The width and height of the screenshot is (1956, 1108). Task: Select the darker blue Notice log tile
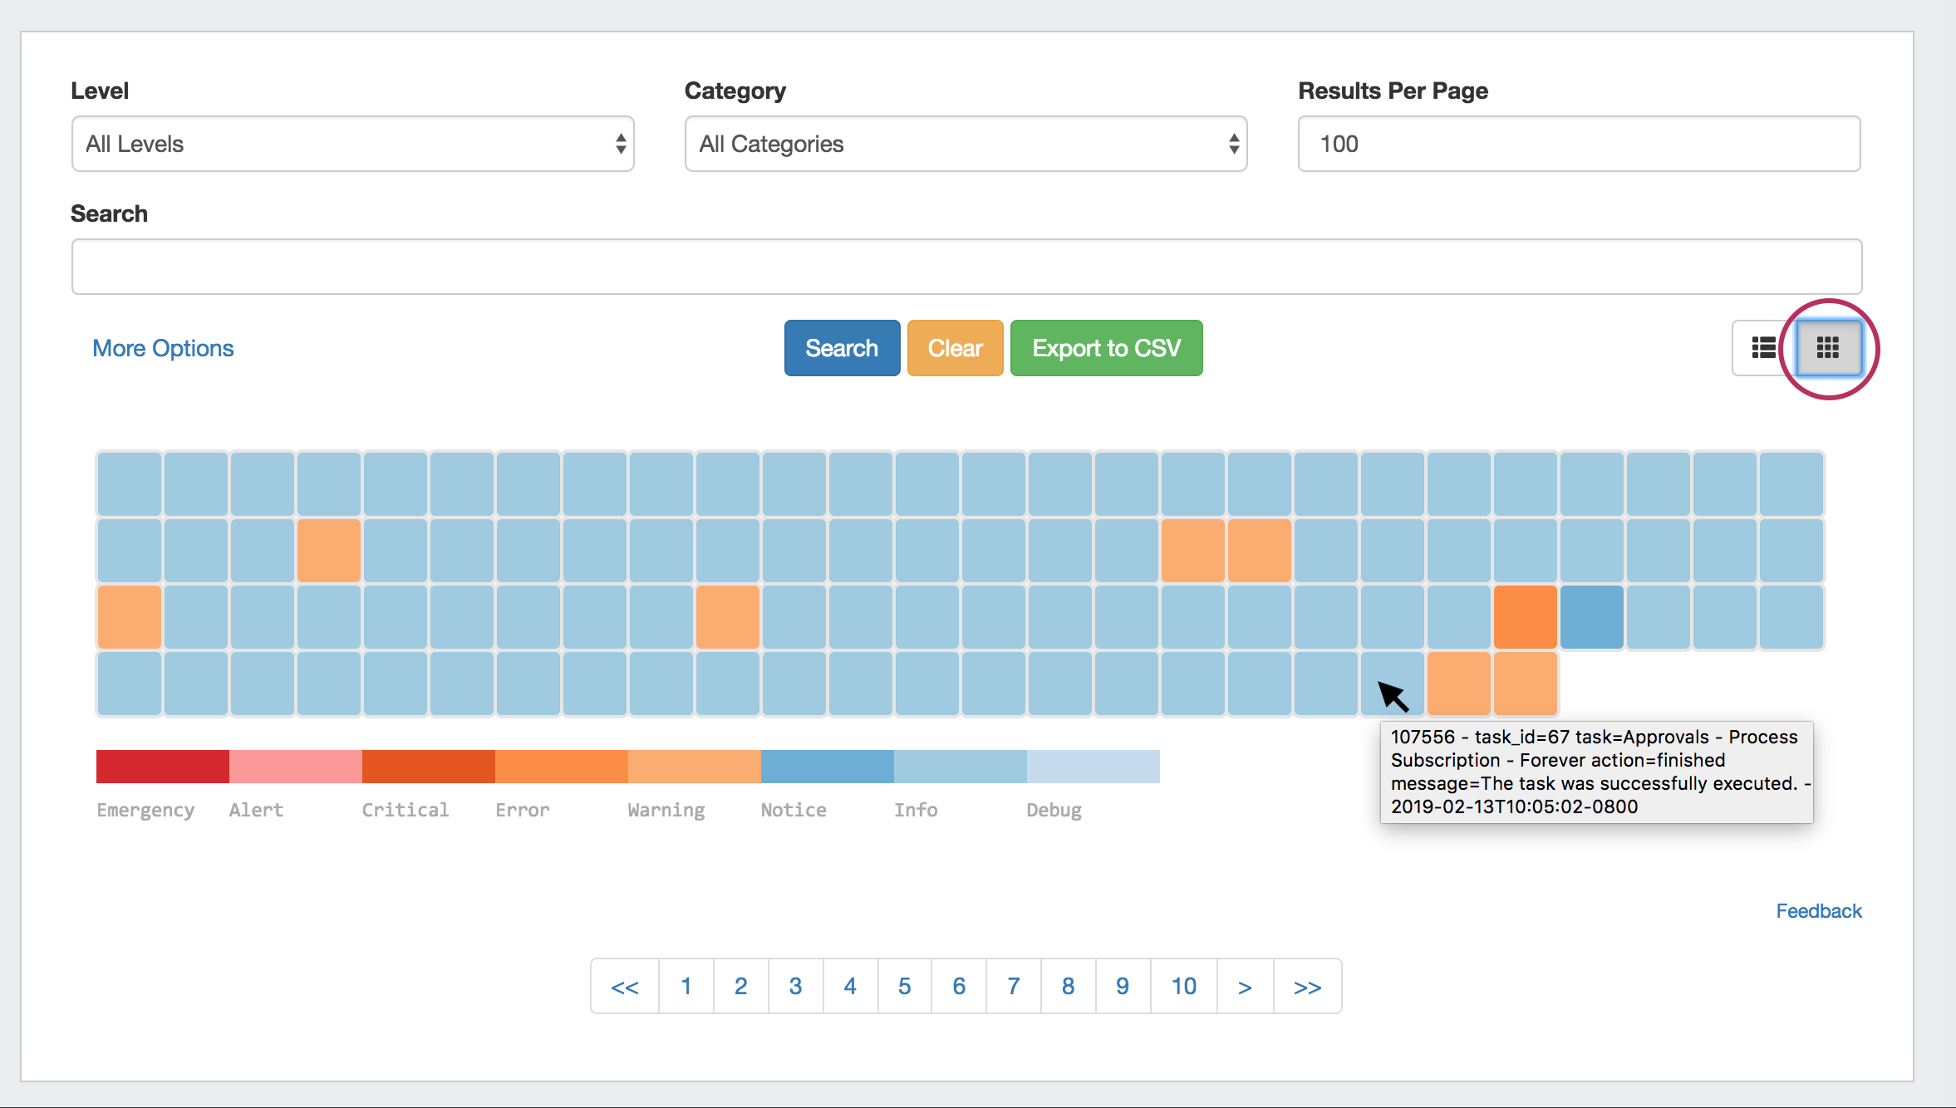click(1591, 617)
